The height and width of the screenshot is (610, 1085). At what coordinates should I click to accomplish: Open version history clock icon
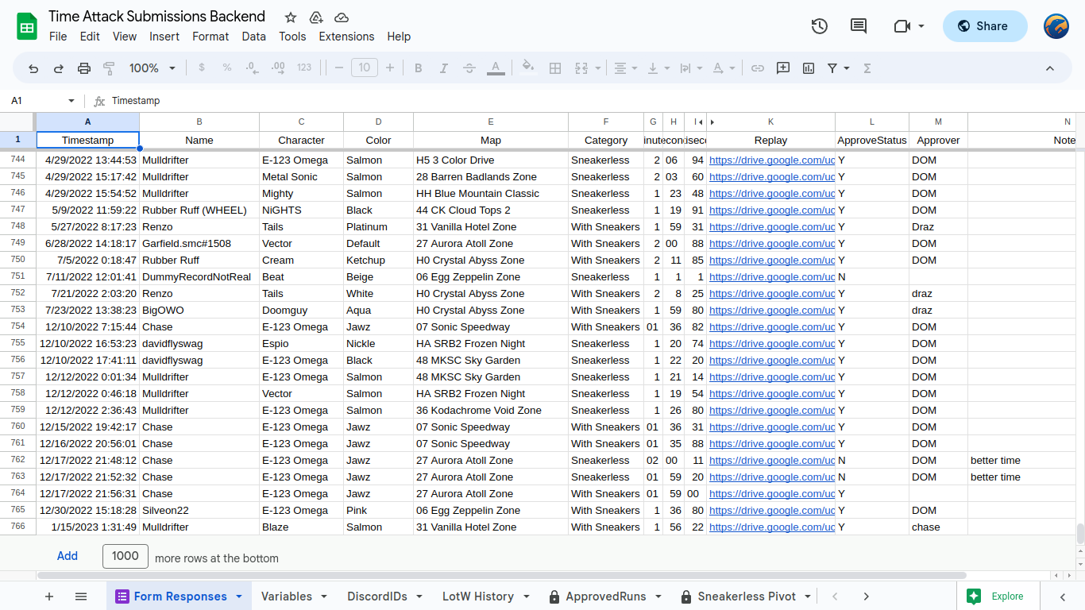(x=820, y=26)
